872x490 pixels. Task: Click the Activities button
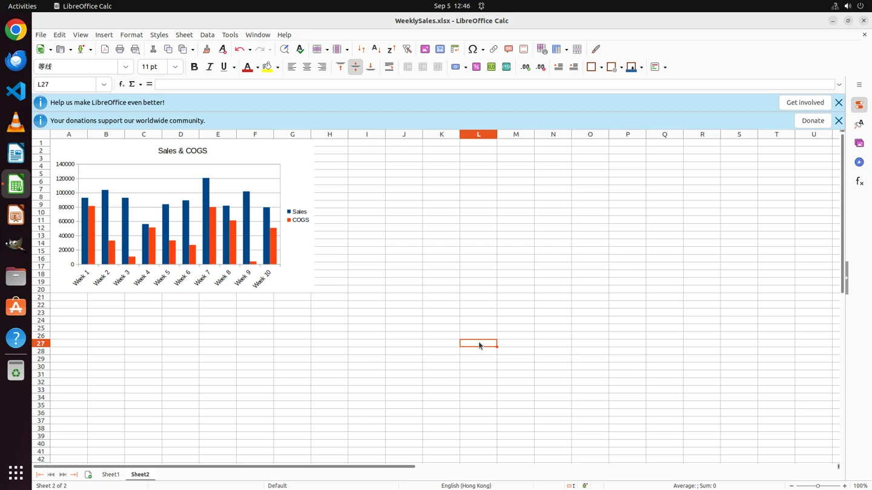[22, 6]
